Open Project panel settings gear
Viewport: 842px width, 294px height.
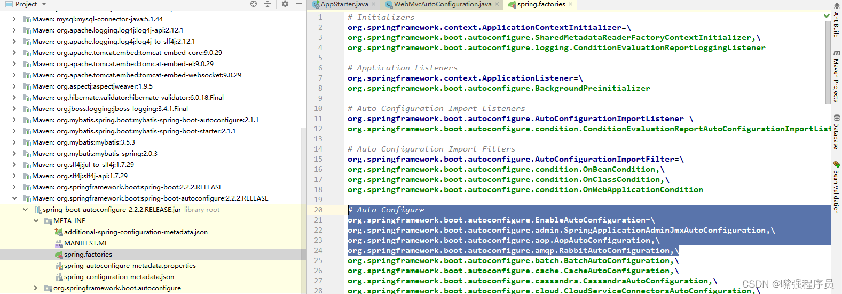(x=285, y=4)
